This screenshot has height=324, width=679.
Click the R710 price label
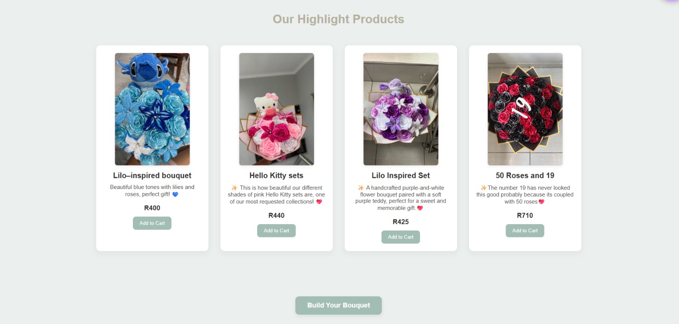click(525, 215)
